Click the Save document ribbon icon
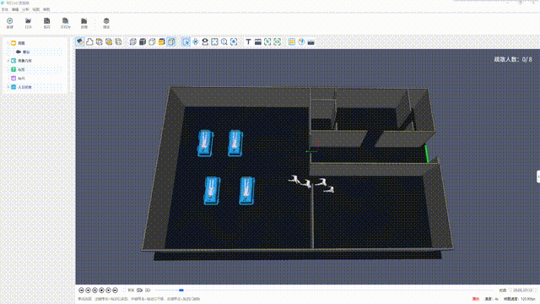540x304 pixels. (47, 21)
